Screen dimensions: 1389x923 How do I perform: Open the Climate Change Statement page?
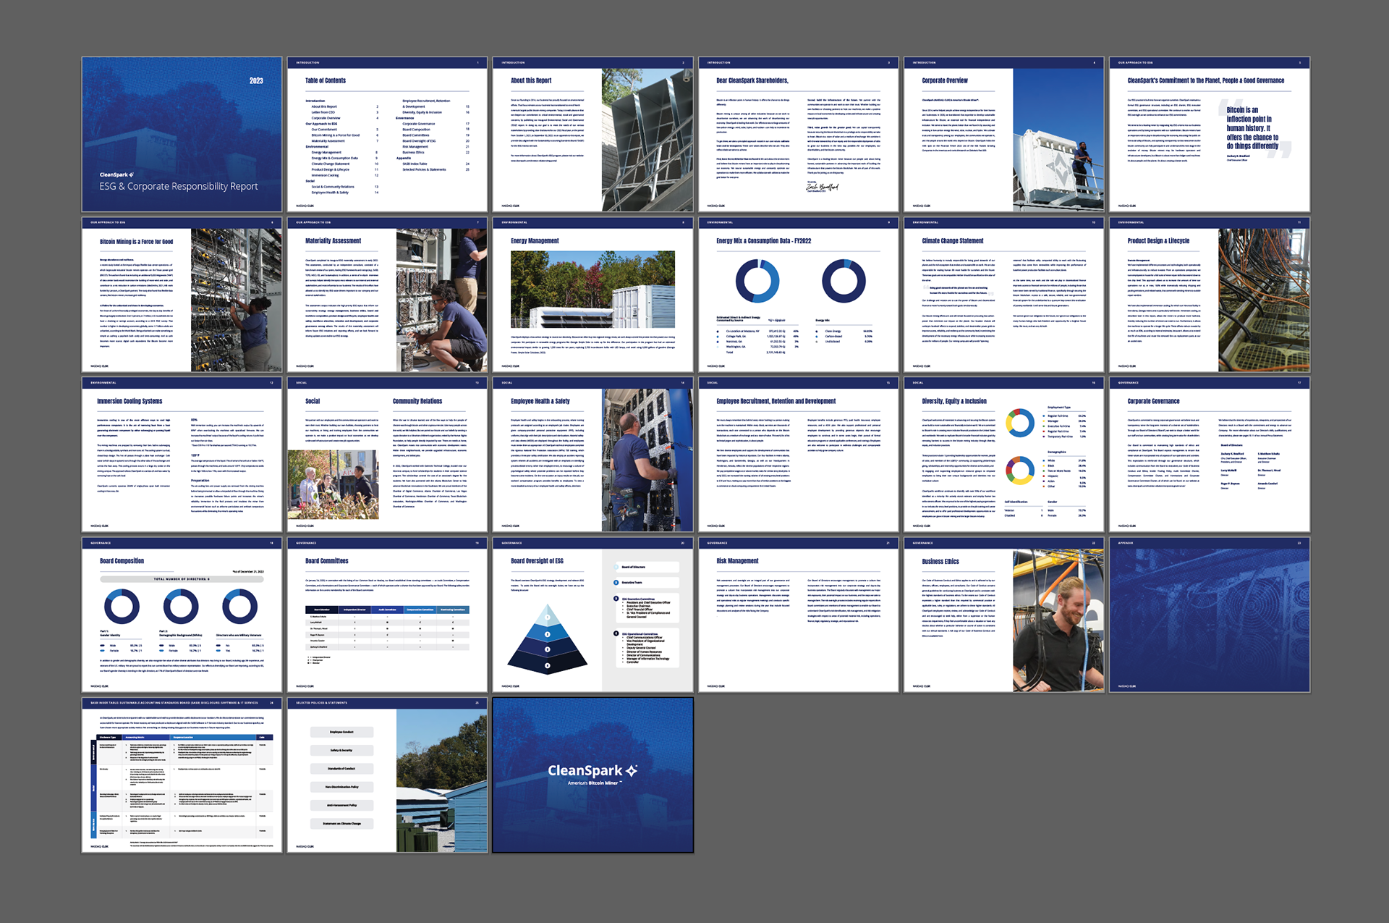tap(1003, 295)
